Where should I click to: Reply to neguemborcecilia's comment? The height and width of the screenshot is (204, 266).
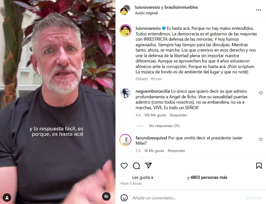click(179, 115)
